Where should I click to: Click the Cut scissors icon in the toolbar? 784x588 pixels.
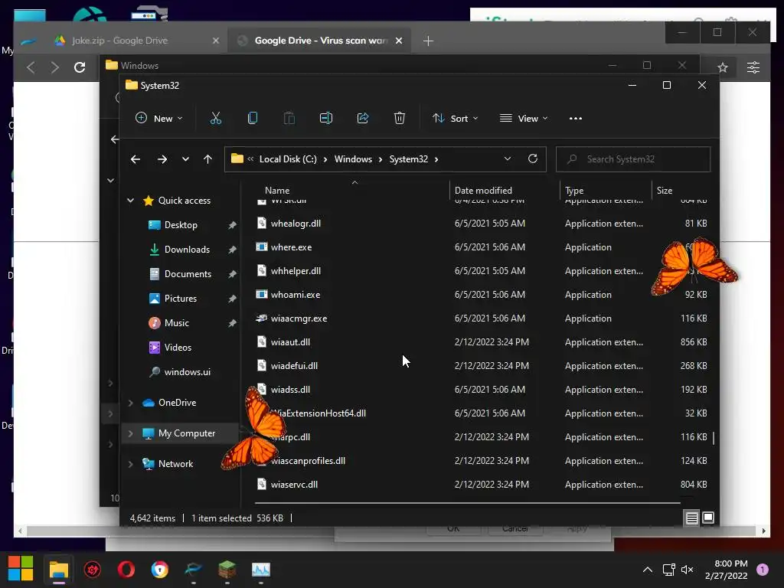pyautogui.click(x=215, y=119)
